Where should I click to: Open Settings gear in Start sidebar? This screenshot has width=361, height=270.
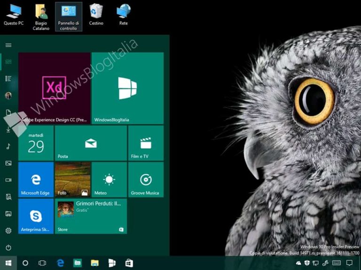coord(8,231)
